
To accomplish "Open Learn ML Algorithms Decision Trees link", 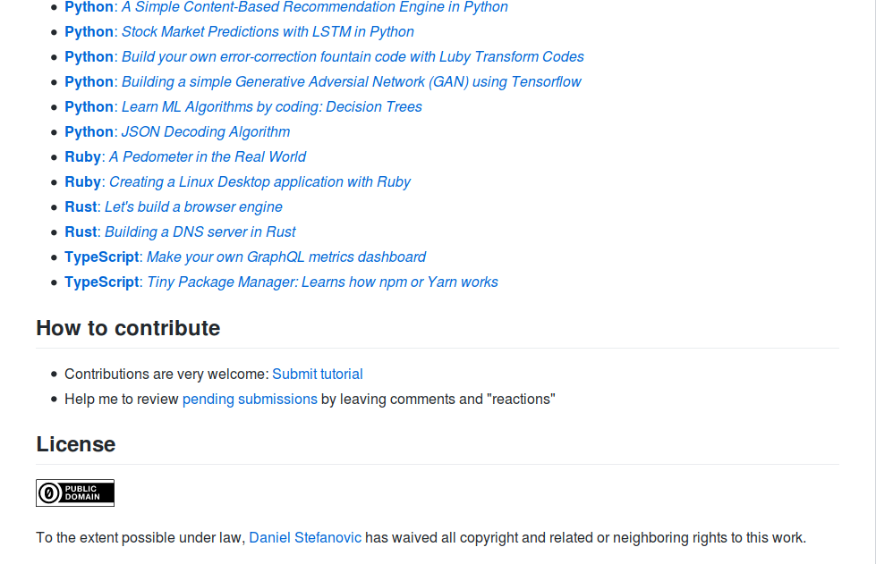I will 271,106.
